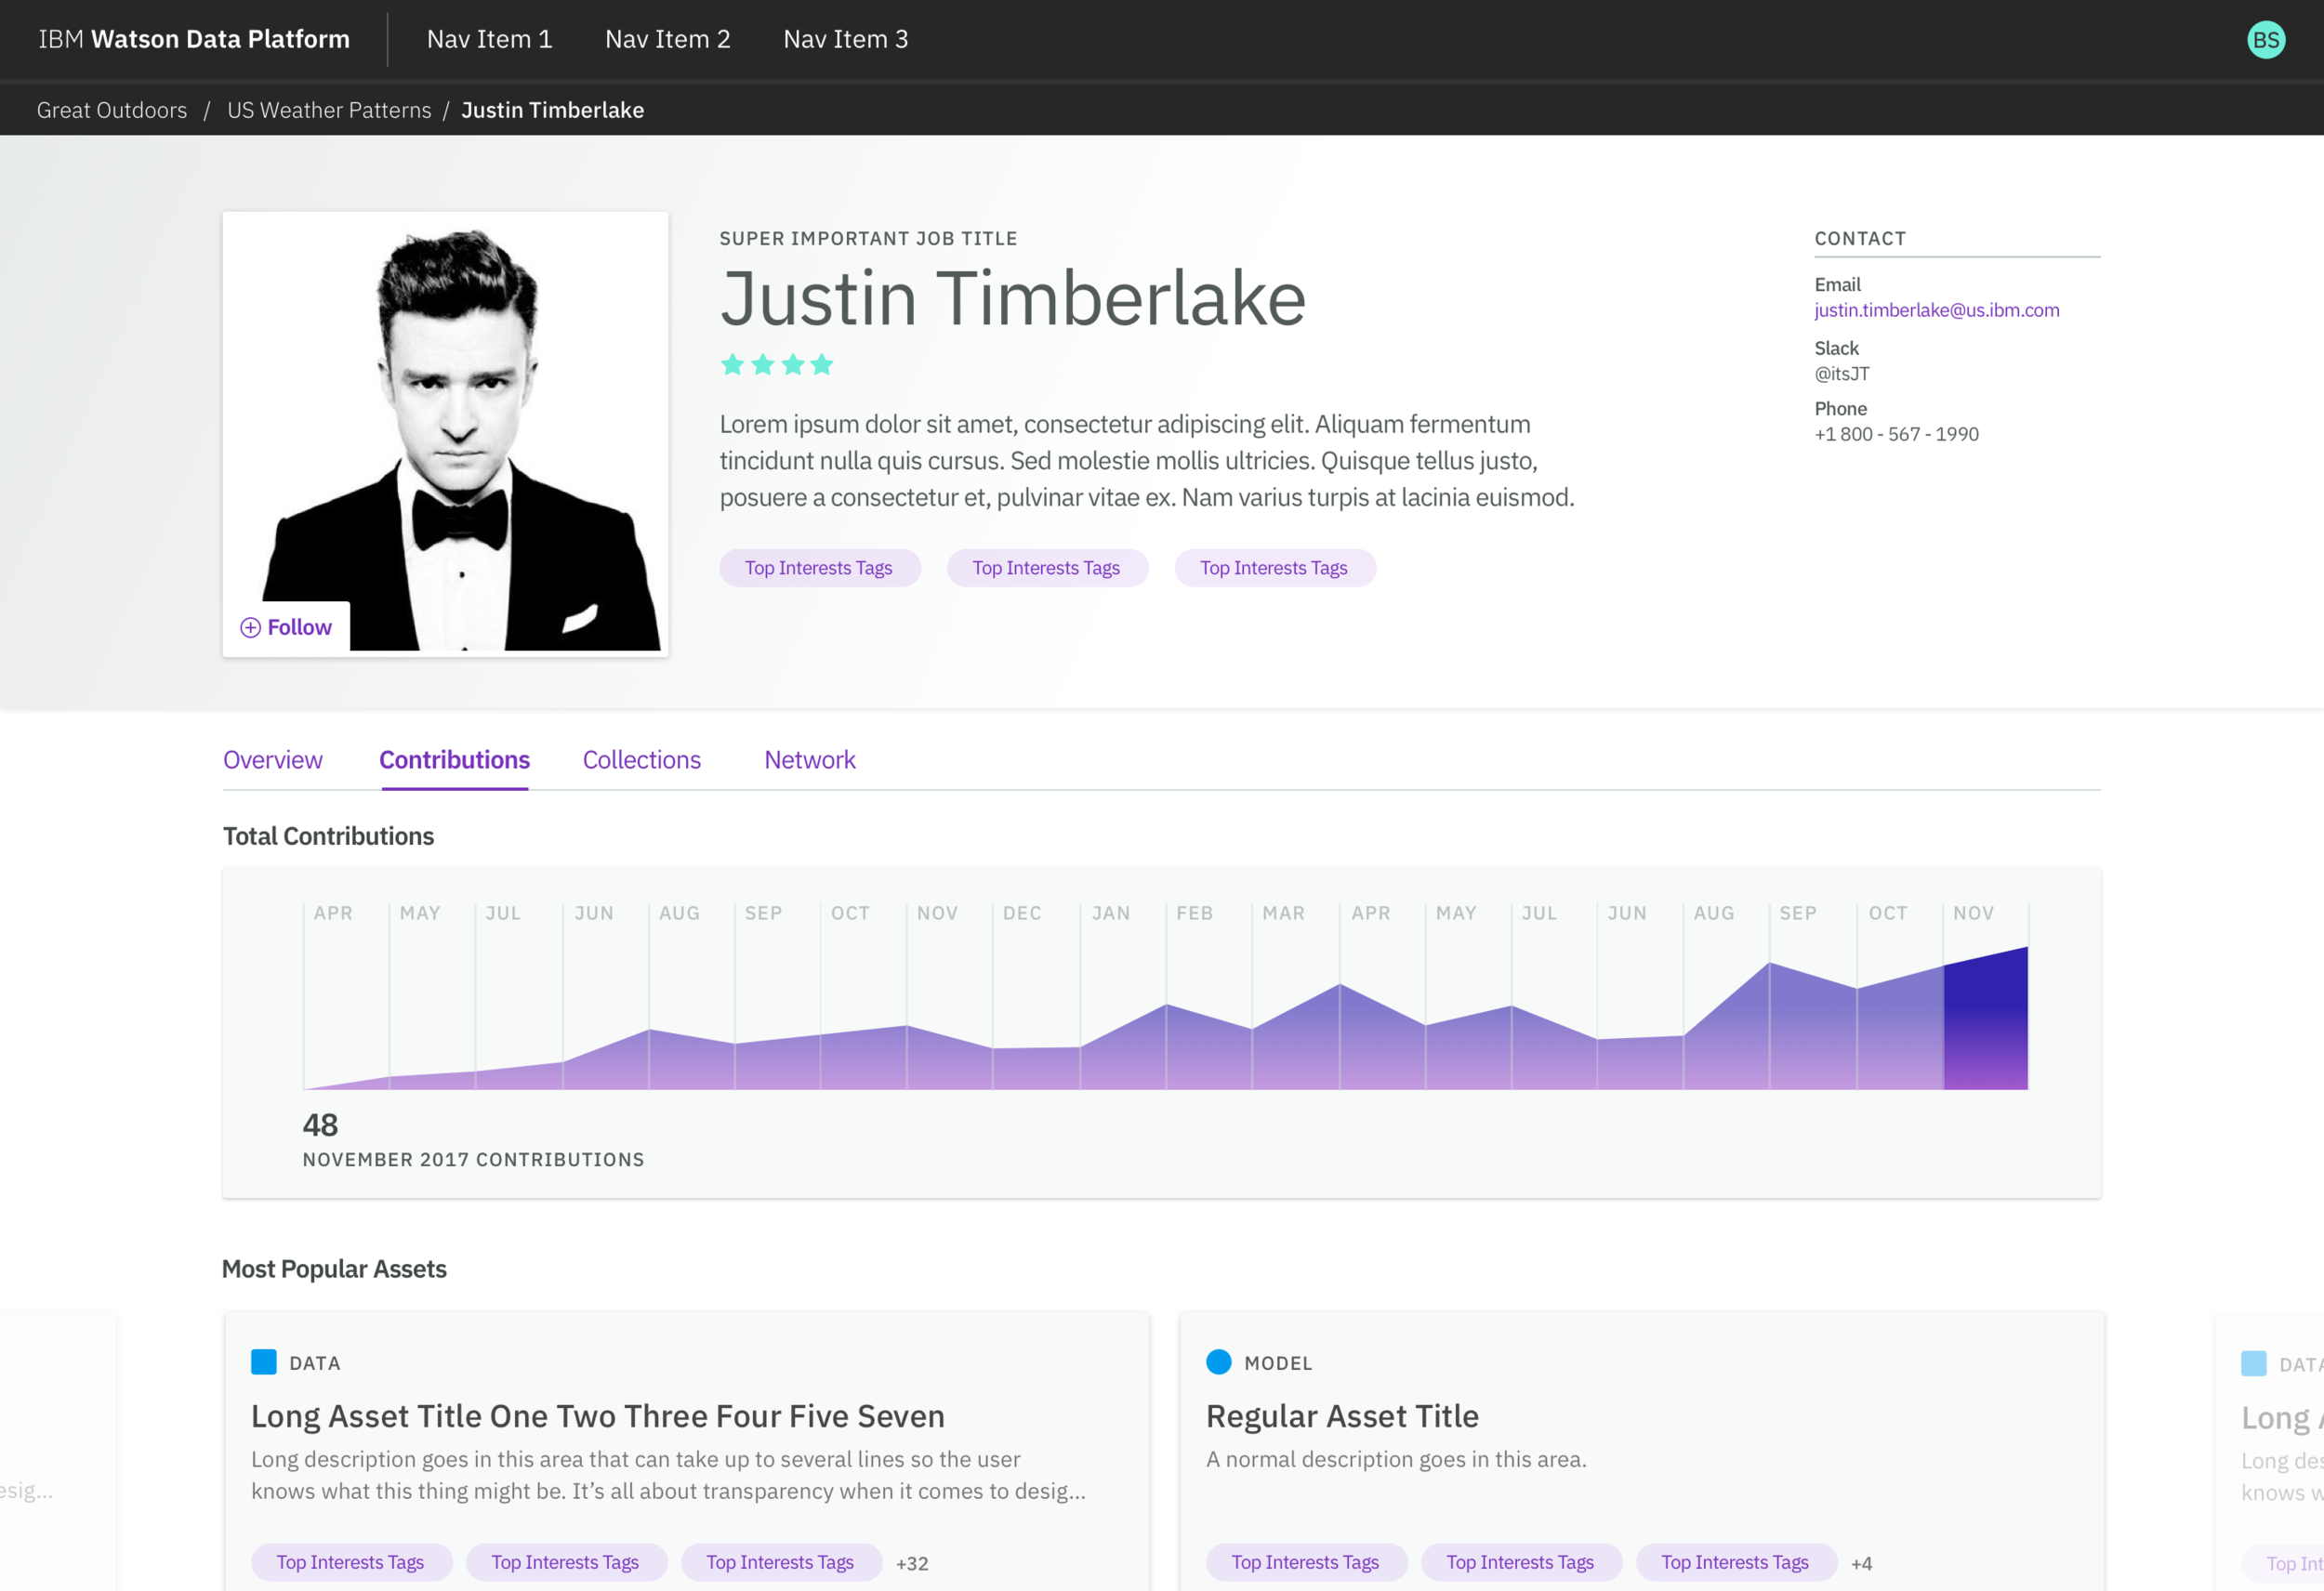Click the Total Contributions heading
The height and width of the screenshot is (1591, 2324).
click(x=328, y=836)
